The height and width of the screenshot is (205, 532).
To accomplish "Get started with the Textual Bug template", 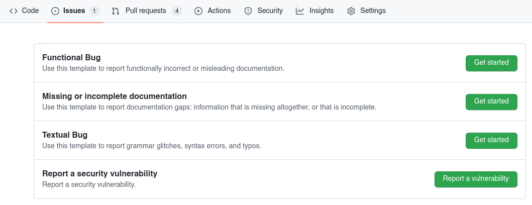I will (491, 140).
